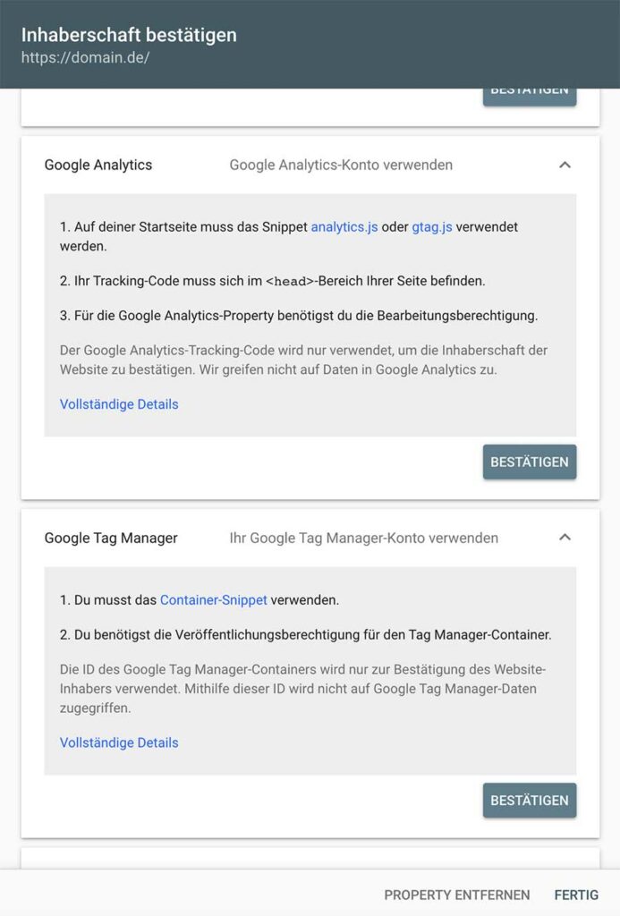Collapse the Google Tag Manager section
This screenshot has height=916, width=620.
(565, 538)
